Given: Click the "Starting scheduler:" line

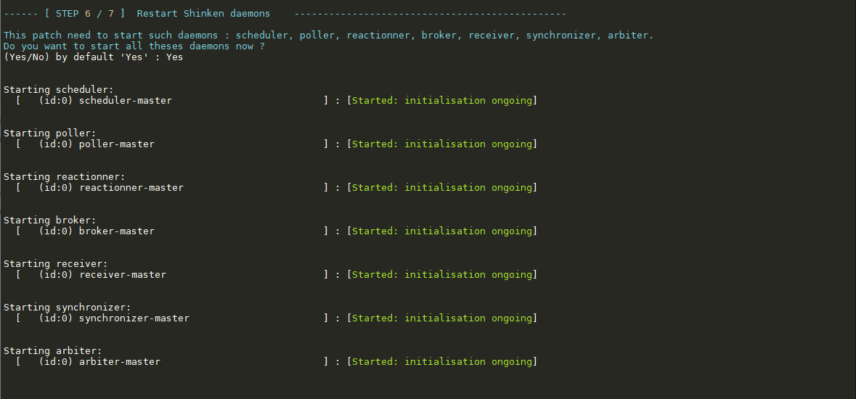Looking at the screenshot, I should point(58,90).
